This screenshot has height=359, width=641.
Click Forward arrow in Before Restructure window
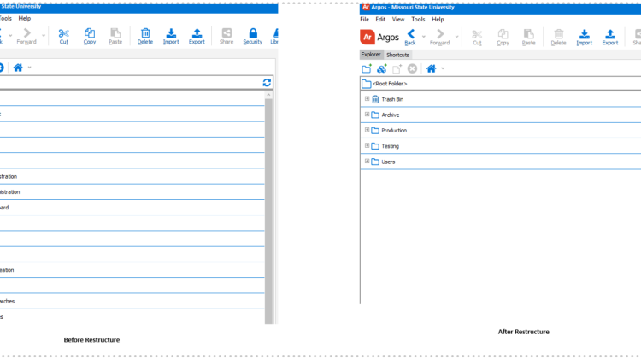26,36
